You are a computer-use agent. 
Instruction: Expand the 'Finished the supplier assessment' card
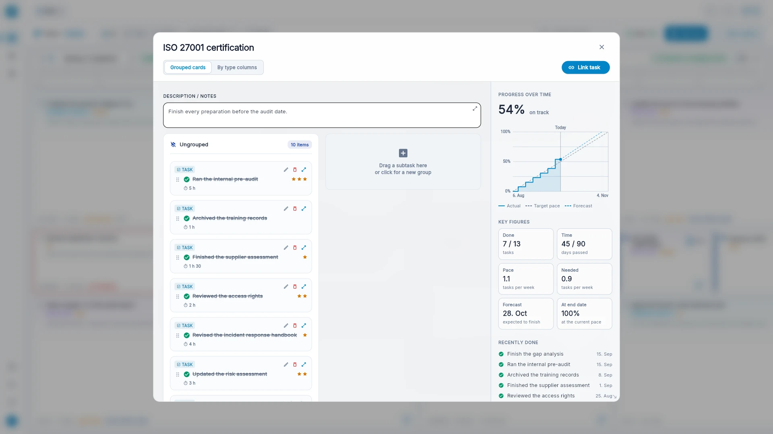pyautogui.click(x=304, y=248)
